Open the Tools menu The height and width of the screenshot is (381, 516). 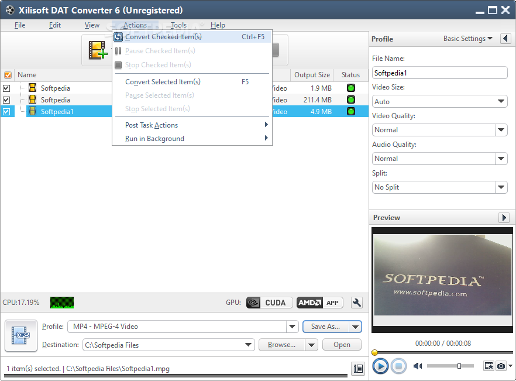pos(178,25)
